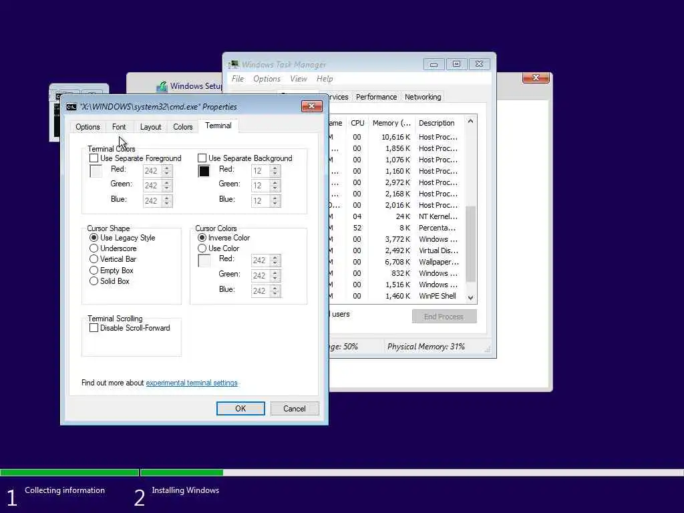
Task: Minimize the Windows Task Manager window
Action: [x=434, y=64]
